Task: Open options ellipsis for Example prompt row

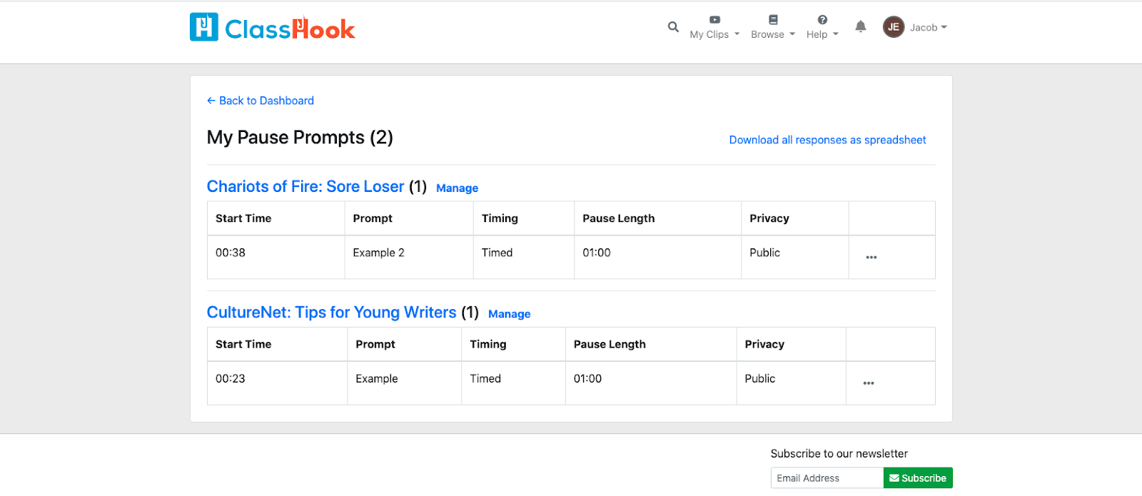Action: 868,383
